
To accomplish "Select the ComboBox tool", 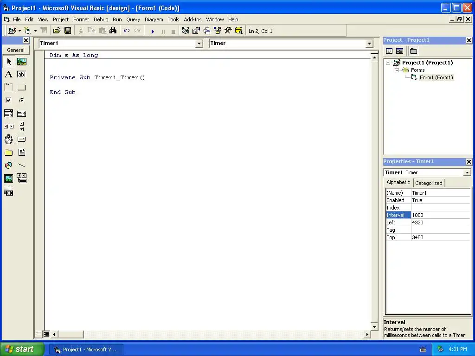I will 9,114.
